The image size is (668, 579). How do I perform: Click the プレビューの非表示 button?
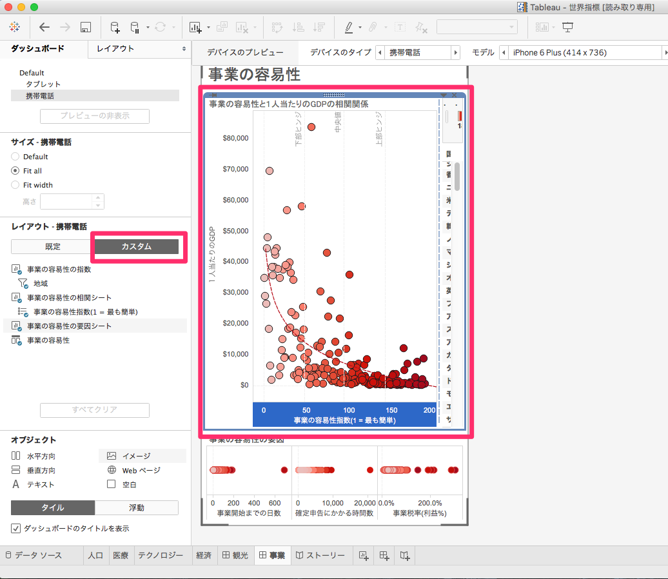tap(94, 117)
